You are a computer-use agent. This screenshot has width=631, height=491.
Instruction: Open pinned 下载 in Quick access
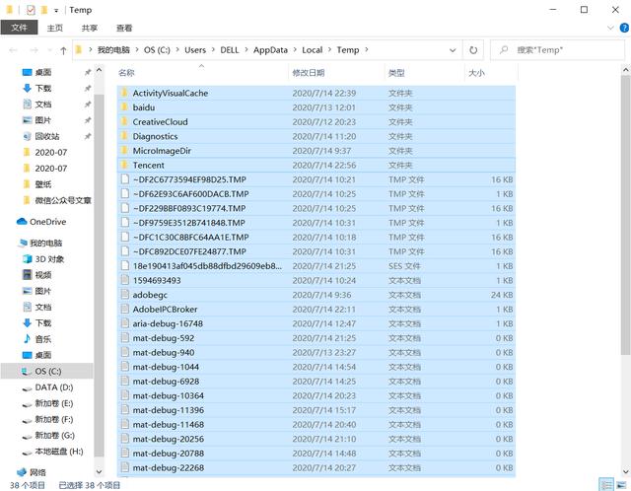coord(43,88)
